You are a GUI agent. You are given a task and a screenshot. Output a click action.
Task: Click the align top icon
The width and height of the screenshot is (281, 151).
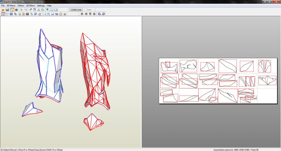point(90,14)
